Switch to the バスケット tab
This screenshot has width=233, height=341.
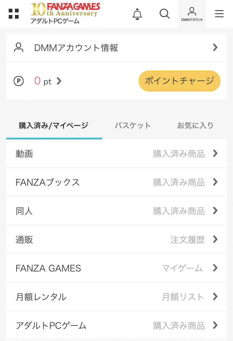[x=133, y=126]
